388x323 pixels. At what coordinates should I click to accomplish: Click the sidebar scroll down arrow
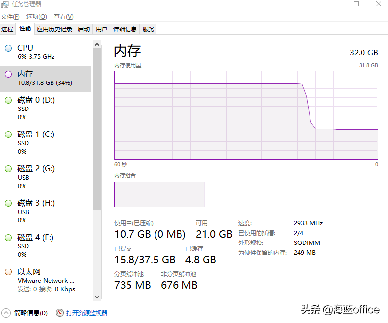tap(97, 297)
